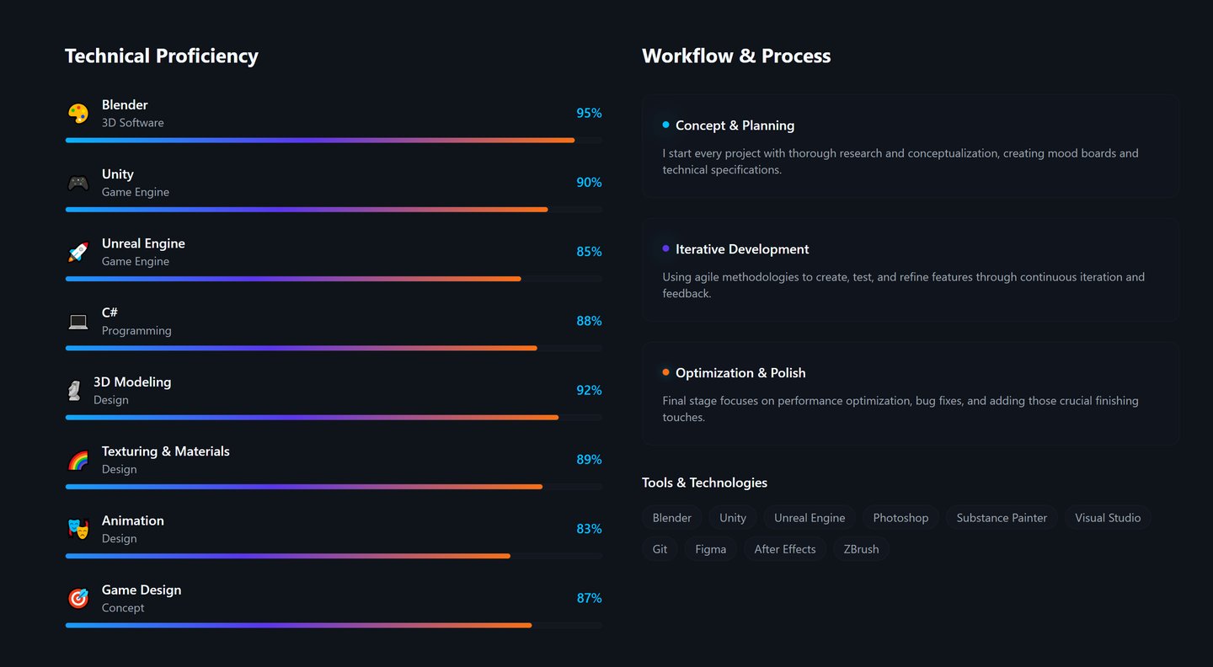Click the Git tag

660,549
